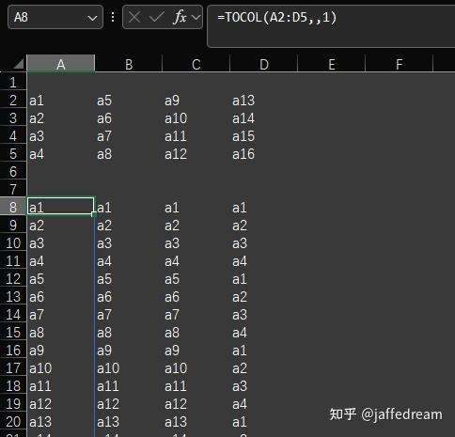455x437 pixels.
Task: Select column F header
Action: (399, 64)
